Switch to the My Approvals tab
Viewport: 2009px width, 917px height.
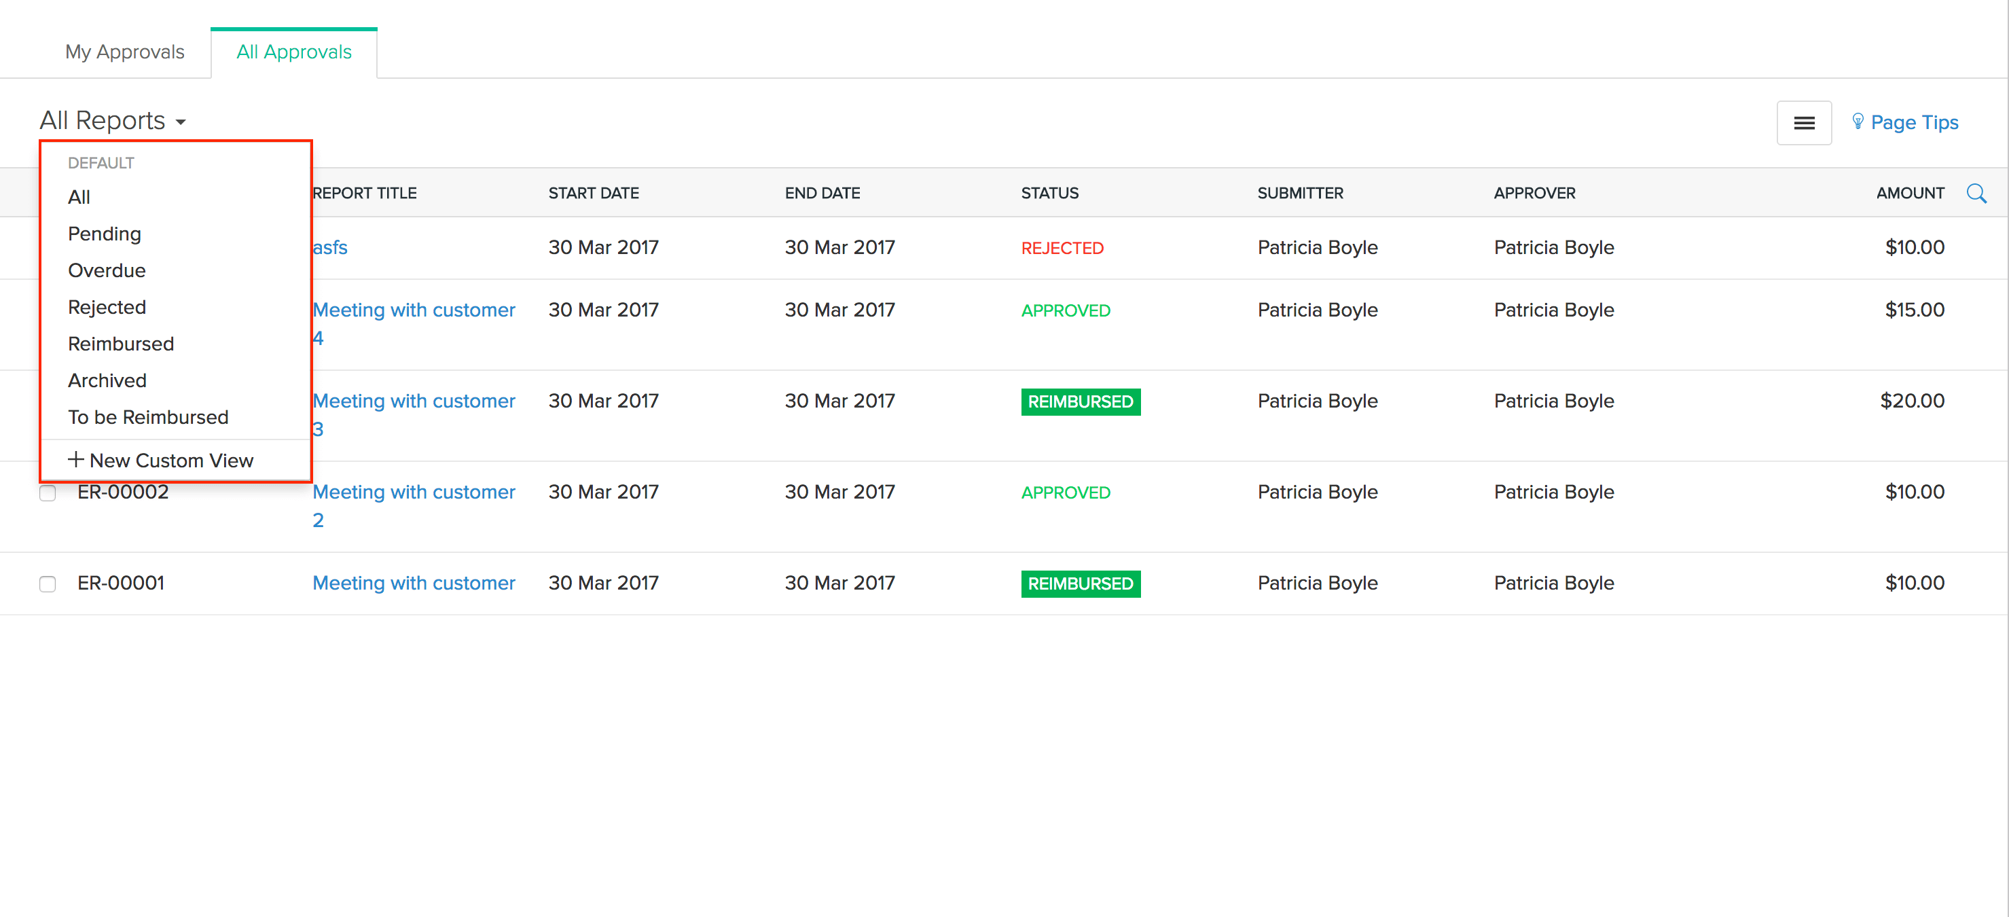(125, 52)
